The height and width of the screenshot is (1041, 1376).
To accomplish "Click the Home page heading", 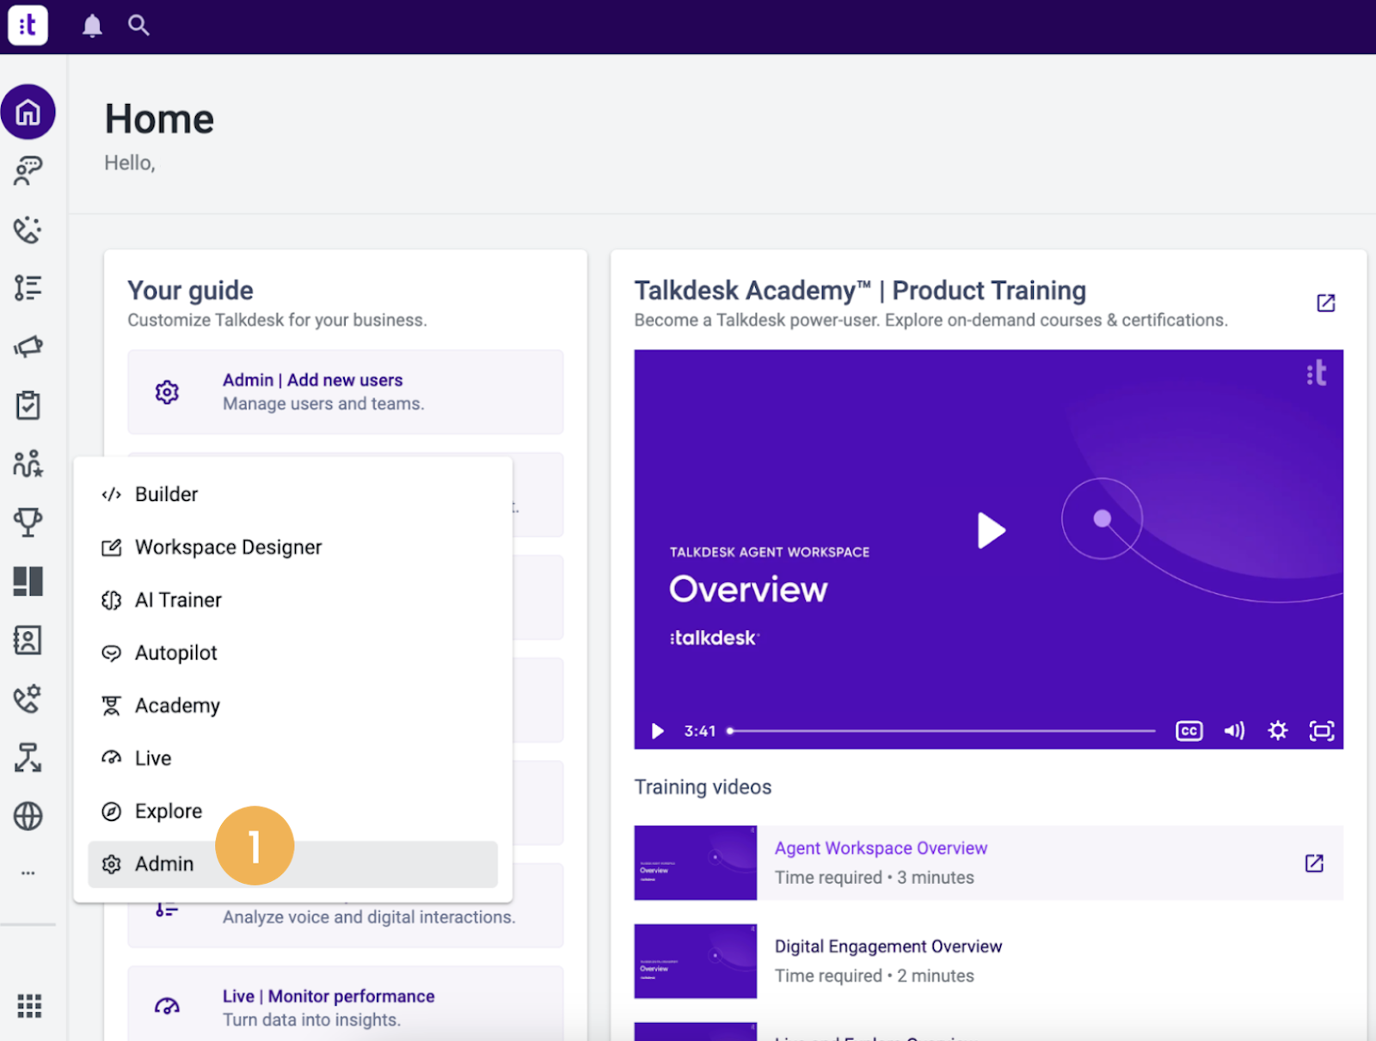I will pos(159,119).
